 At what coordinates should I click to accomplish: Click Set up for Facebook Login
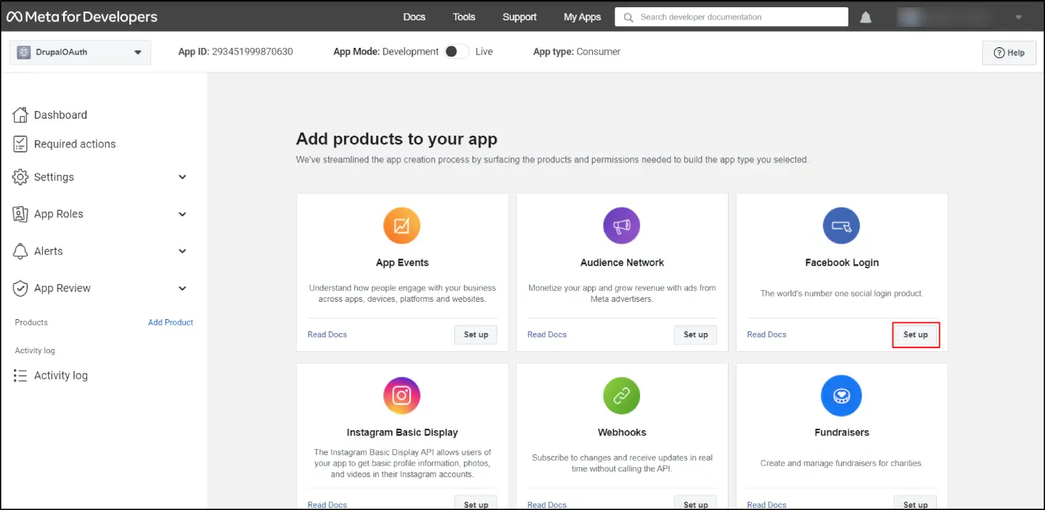click(x=916, y=334)
